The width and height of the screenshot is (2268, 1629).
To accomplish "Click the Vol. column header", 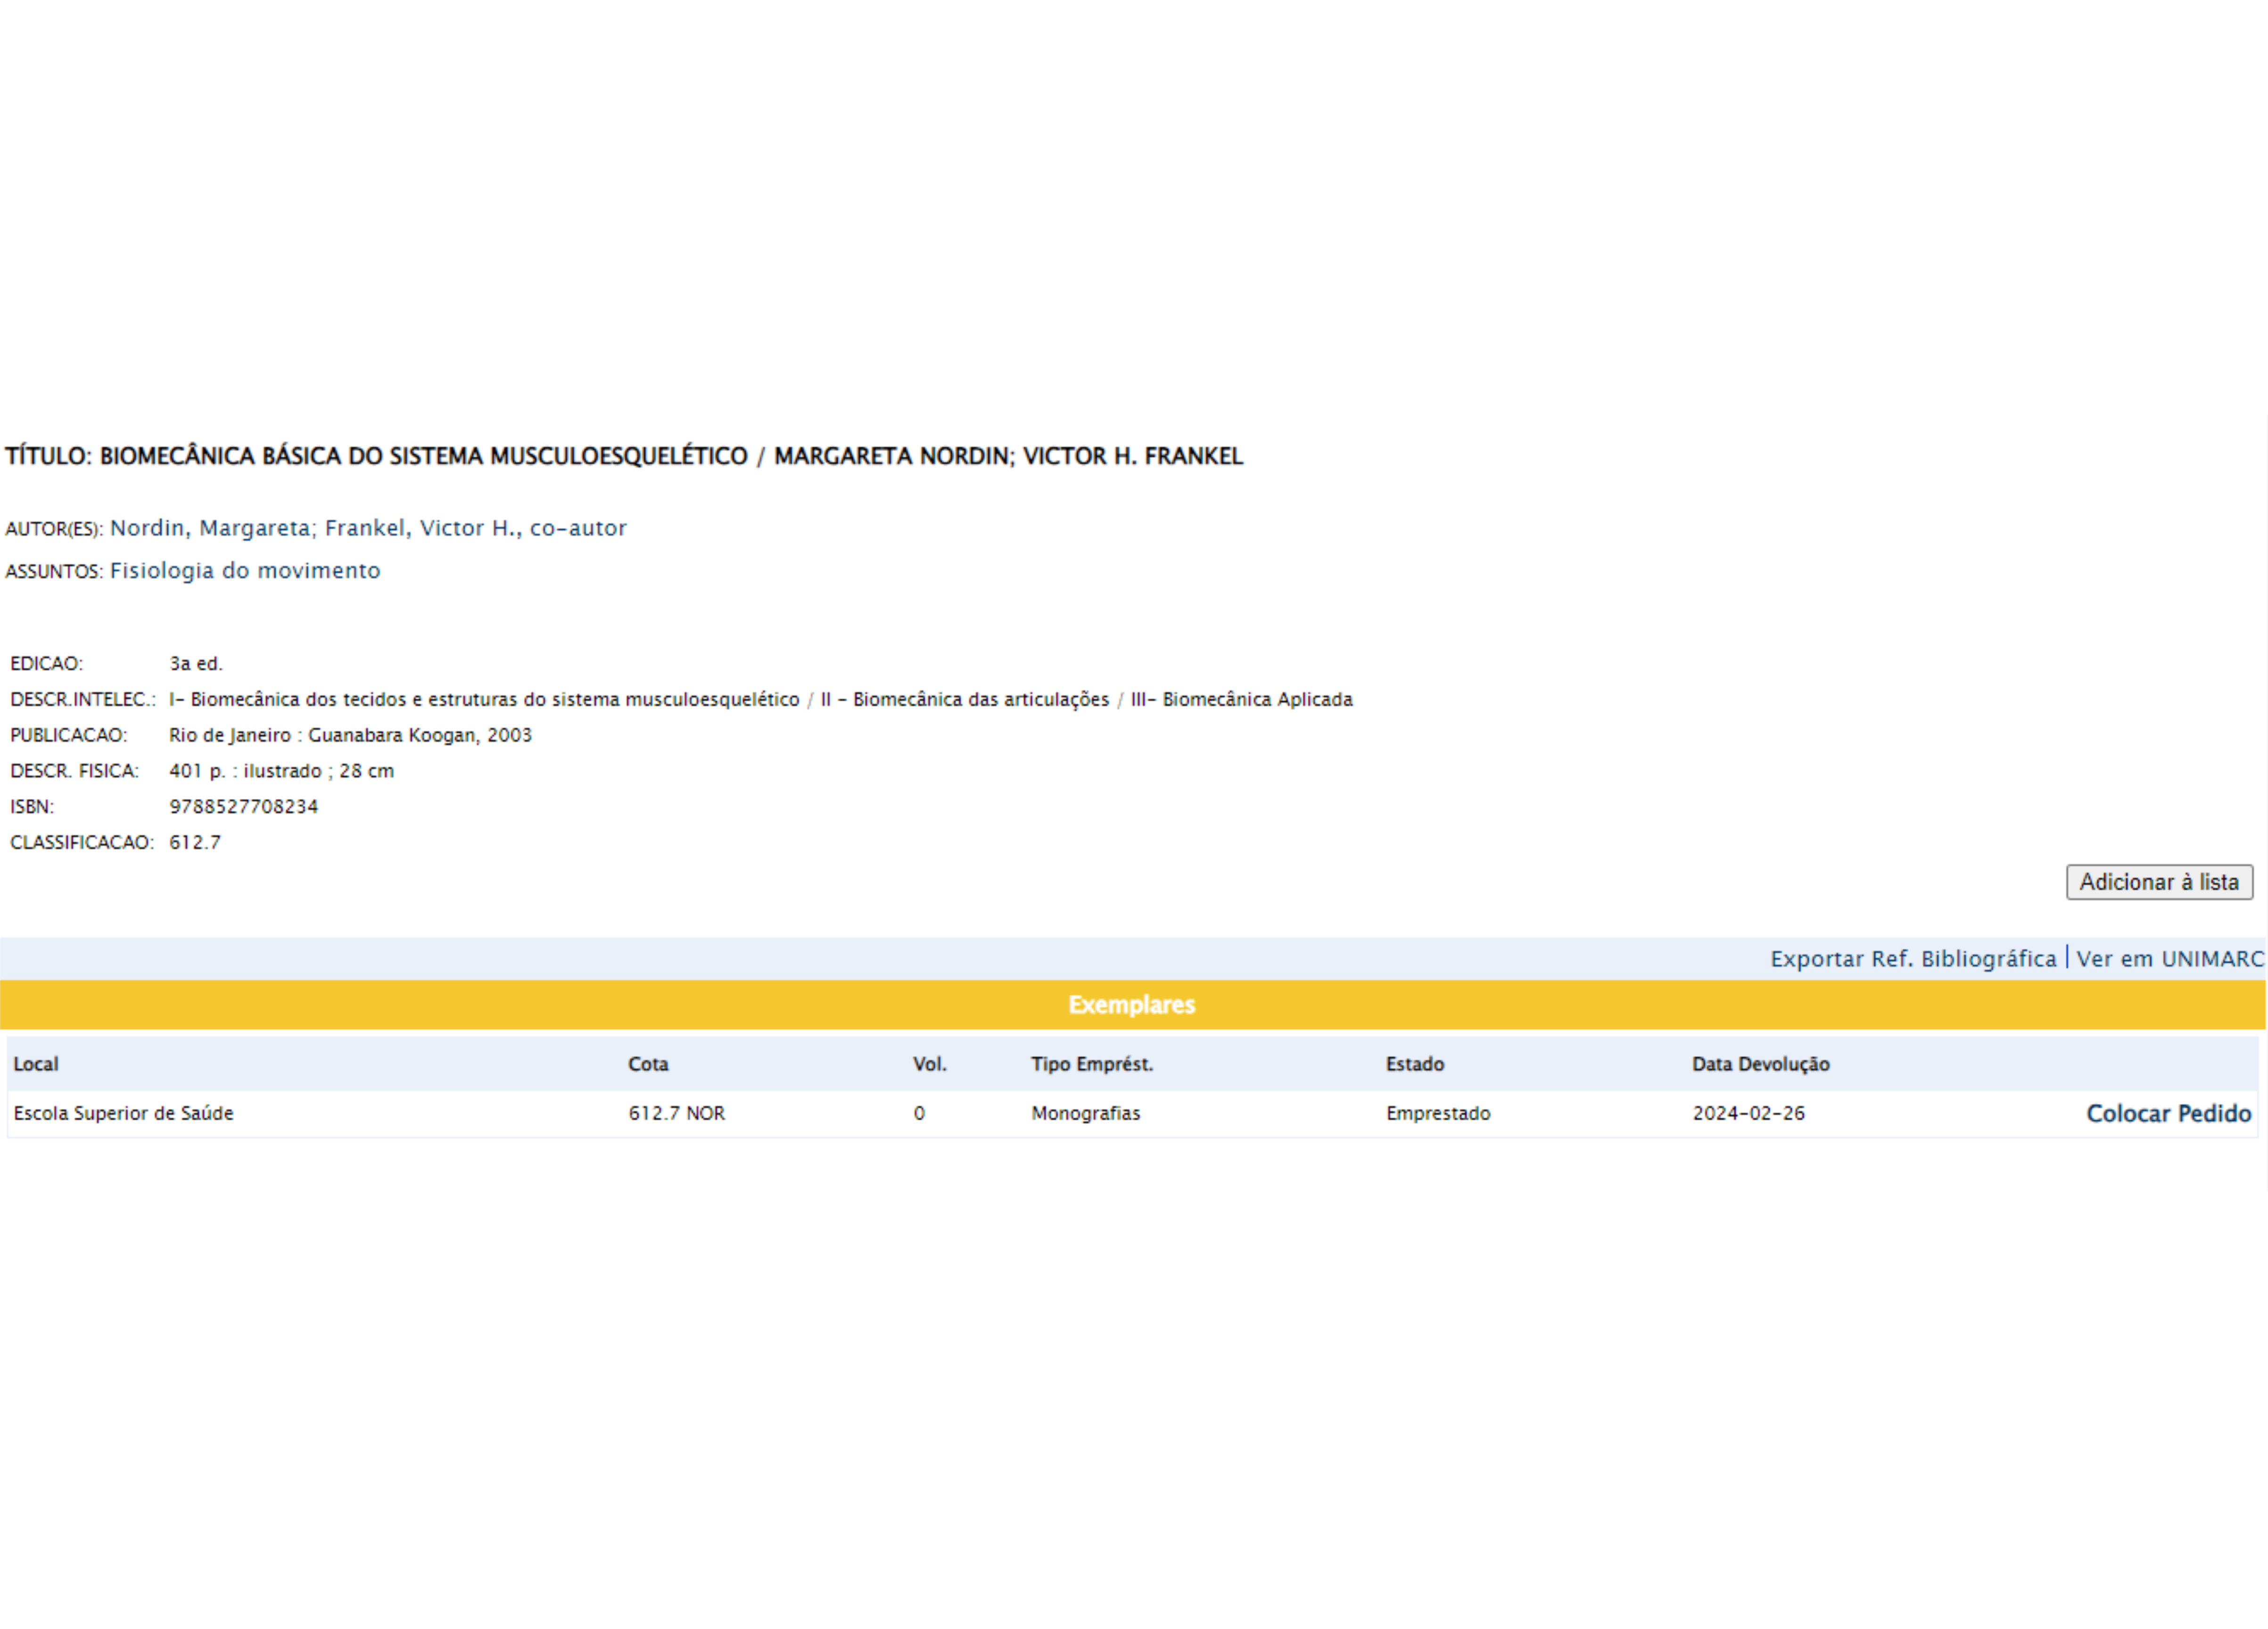I will (x=929, y=1064).
